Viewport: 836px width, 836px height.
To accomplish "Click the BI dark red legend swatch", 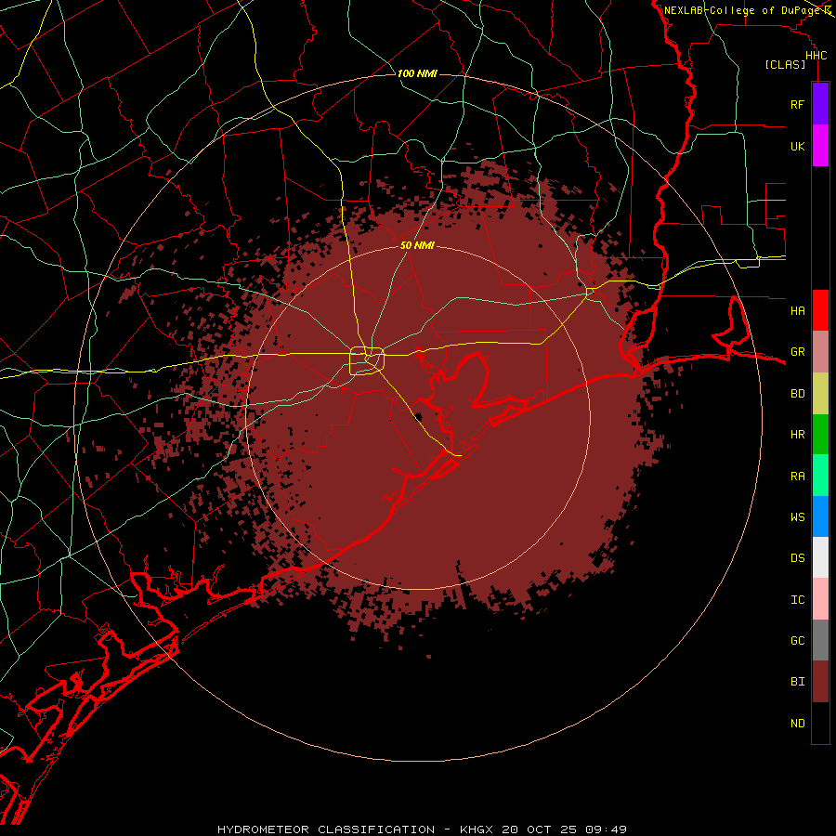I will pyautogui.click(x=820, y=682).
